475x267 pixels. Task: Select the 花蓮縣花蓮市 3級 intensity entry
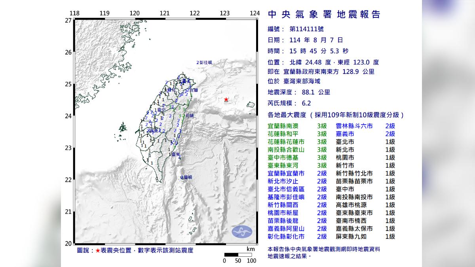click(297, 142)
